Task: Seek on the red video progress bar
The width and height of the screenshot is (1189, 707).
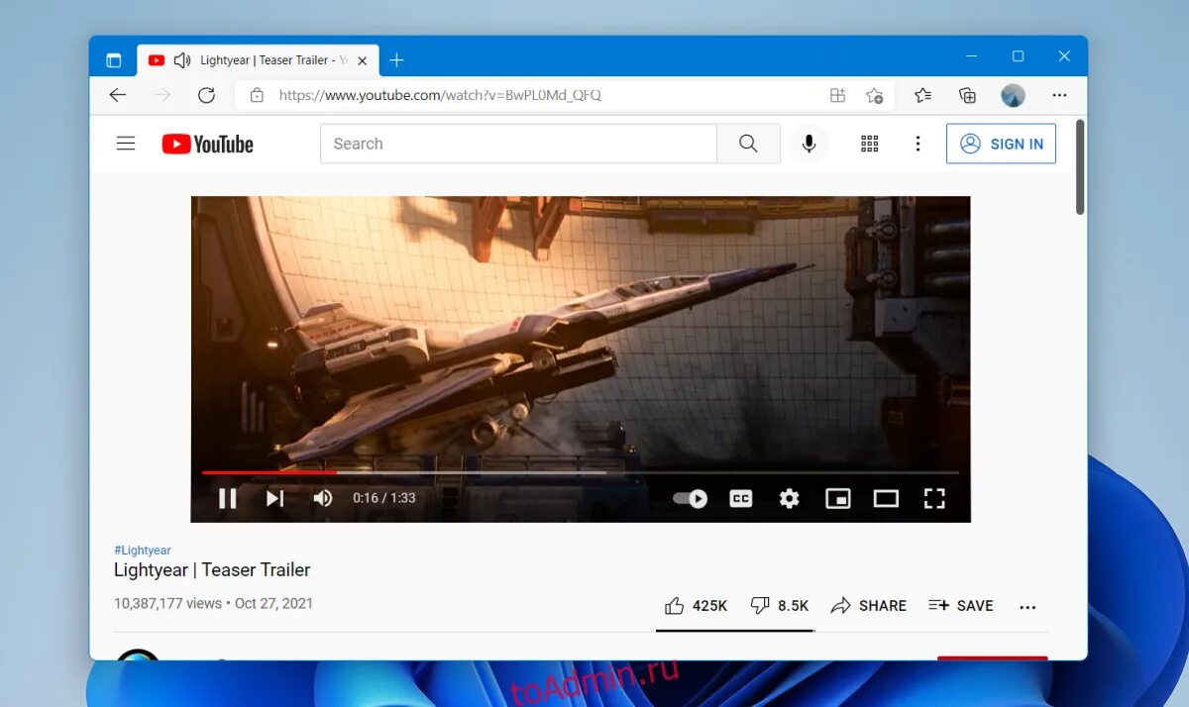Action: coord(581,472)
